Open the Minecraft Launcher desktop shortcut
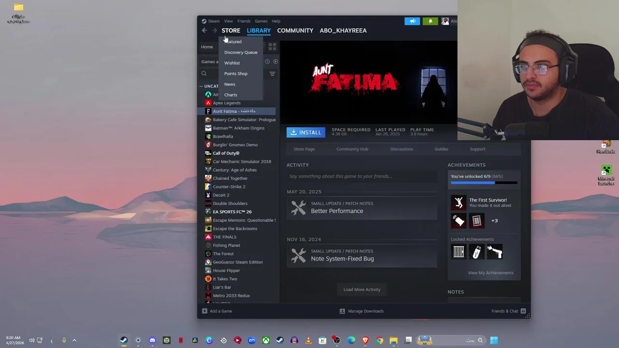This screenshot has width=619, height=348. click(x=606, y=175)
